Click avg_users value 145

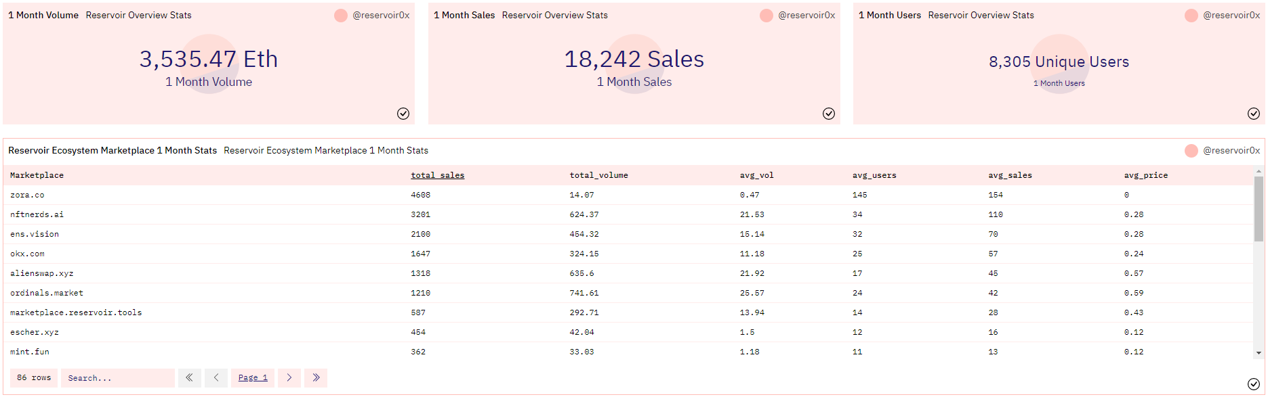click(x=860, y=195)
